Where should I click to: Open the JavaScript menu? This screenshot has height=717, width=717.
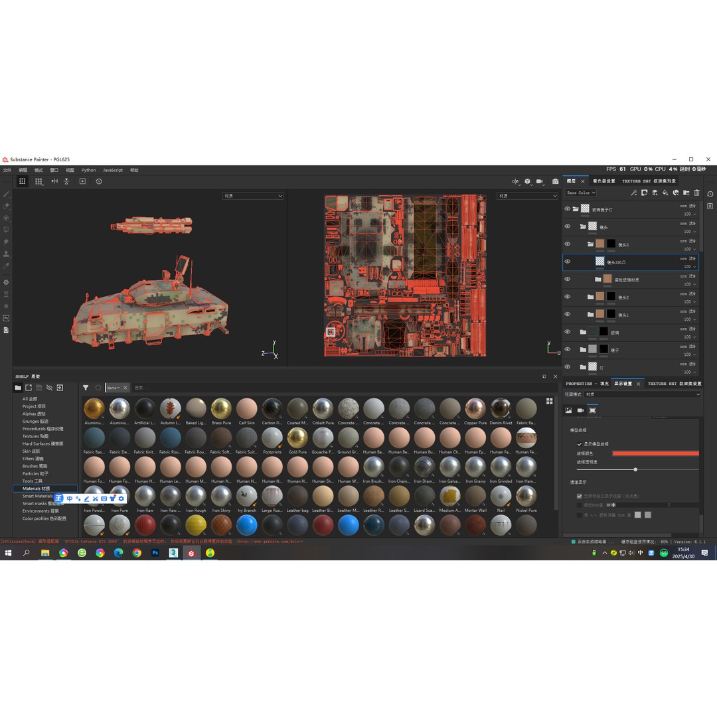pos(113,170)
